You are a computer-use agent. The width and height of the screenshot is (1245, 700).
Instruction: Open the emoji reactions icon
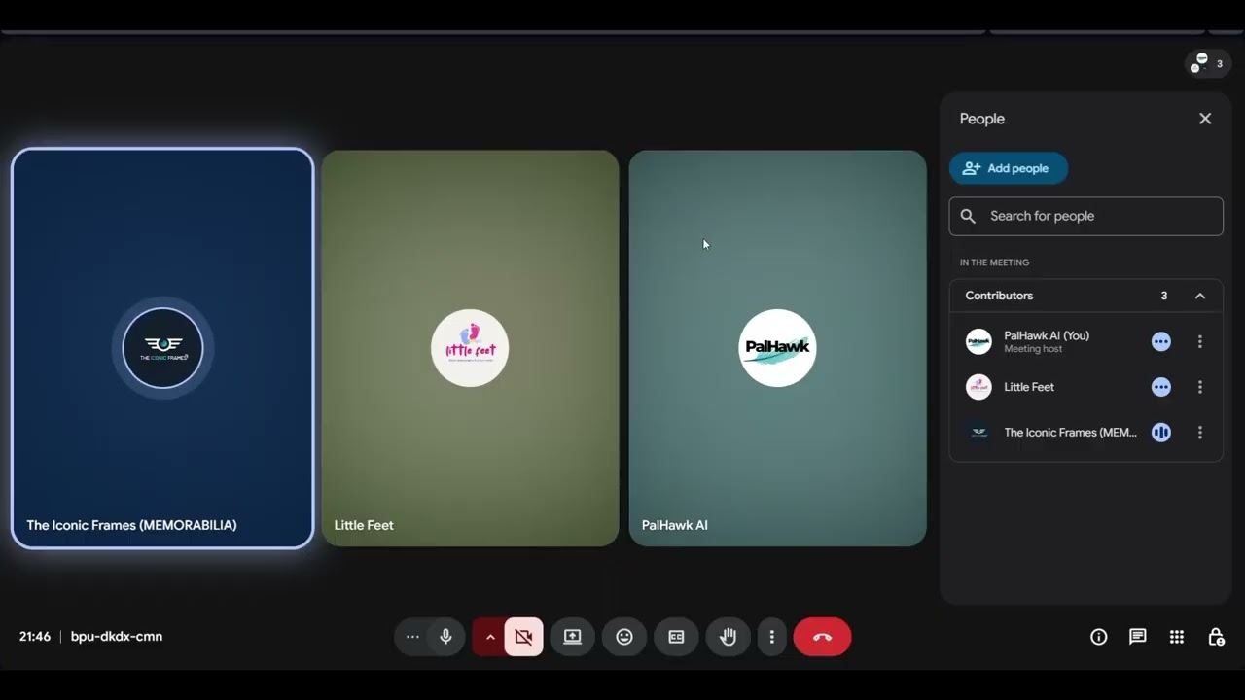[x=624, y=637]
